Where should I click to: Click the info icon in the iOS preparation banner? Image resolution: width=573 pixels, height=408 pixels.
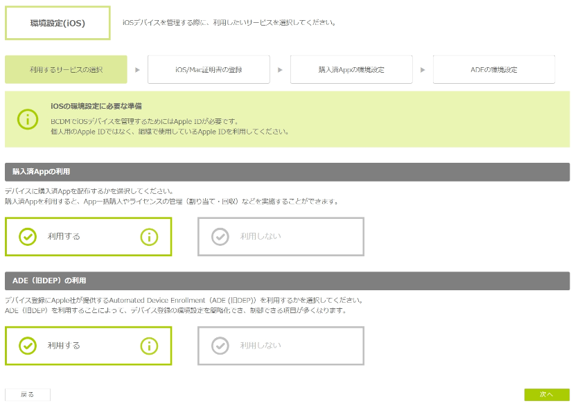coord(28,118)
